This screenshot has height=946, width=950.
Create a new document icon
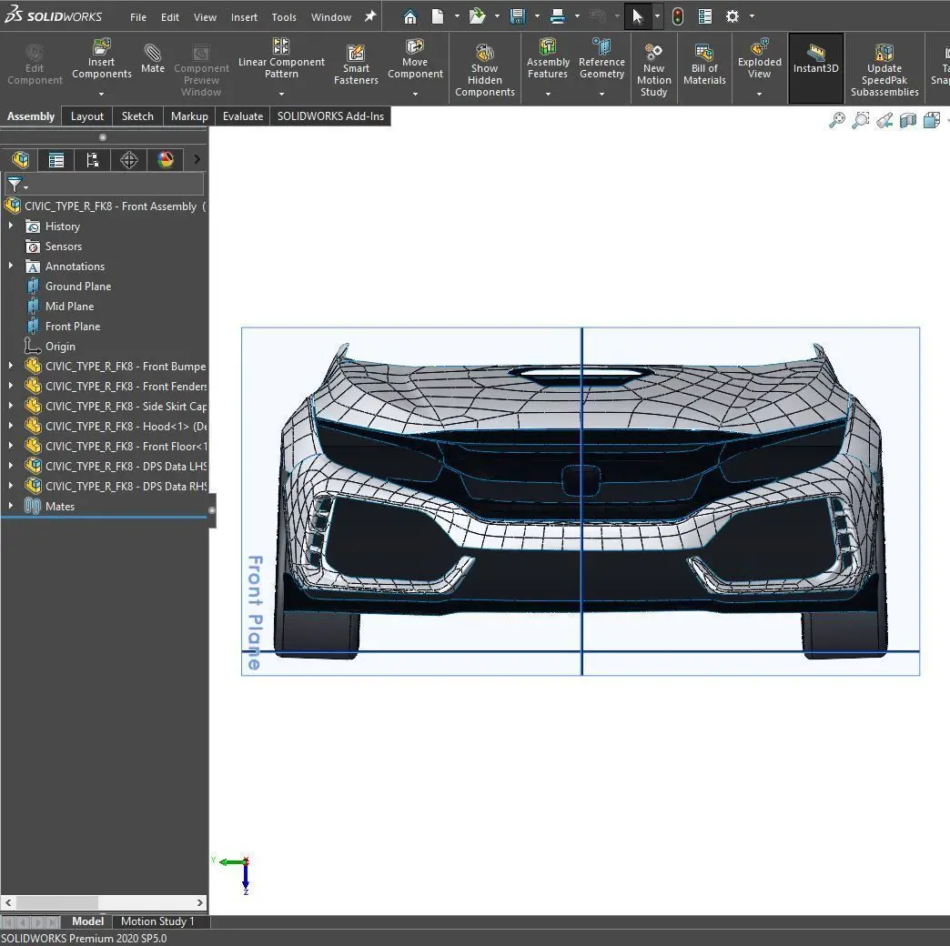438,16
